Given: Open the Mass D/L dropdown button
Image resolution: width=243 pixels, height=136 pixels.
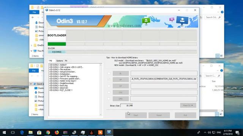Looking at the screenshot, I should (x=188, y=105).
